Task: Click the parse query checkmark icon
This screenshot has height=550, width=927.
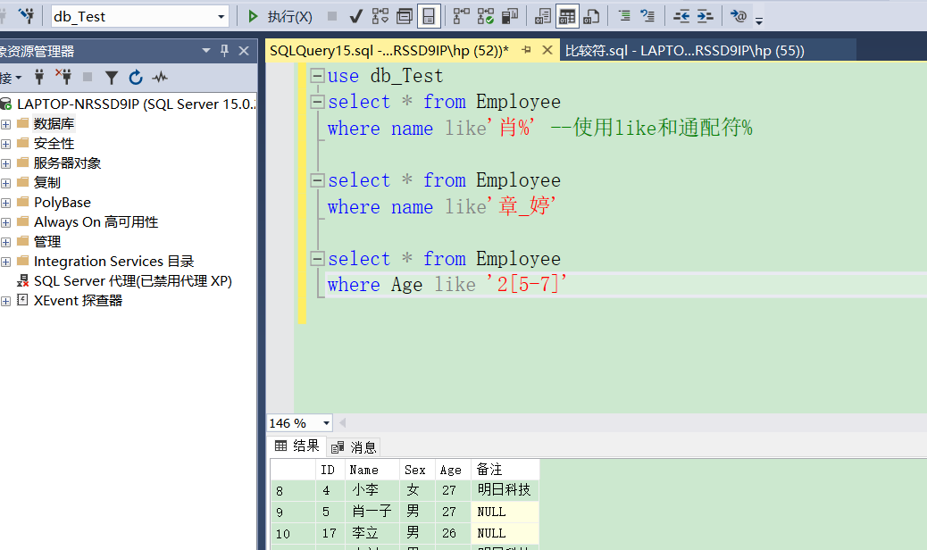Action: coord(356,17)
